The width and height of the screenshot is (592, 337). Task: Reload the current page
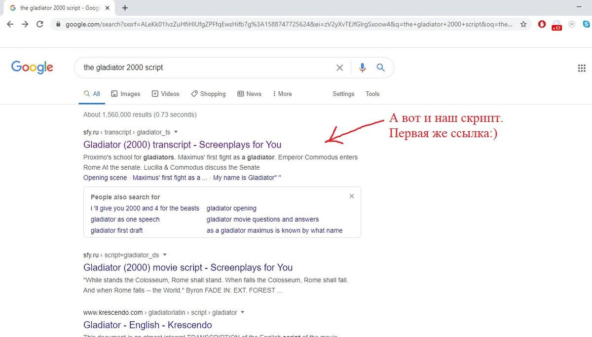(40, 24)
